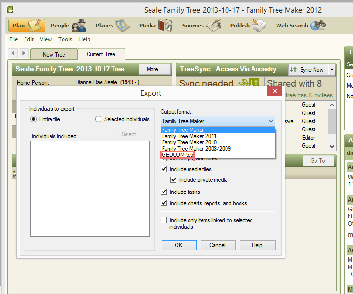
Task: Choose the highlighted Family Tree Maker option
Action: (218, 130)
